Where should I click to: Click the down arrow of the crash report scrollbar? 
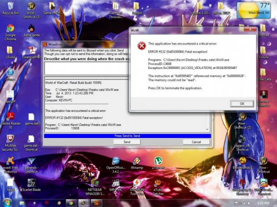[x=207, y=130]
